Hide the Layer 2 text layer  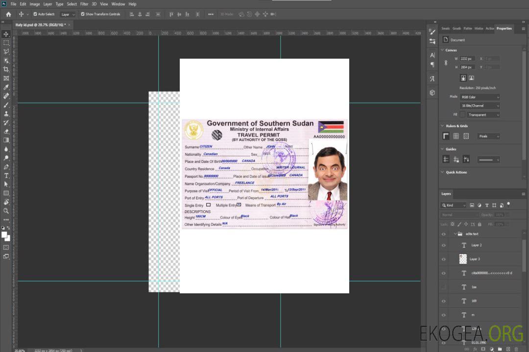(x=444, y=245)
